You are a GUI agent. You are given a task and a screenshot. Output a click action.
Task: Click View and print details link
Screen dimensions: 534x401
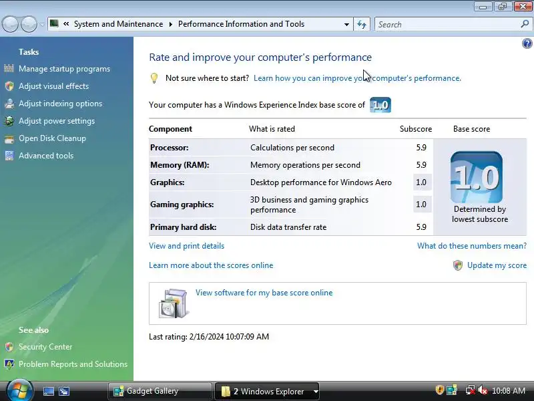point(187,246)
